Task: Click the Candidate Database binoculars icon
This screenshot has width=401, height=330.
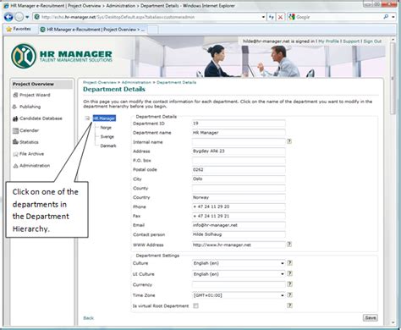Action: (x=15, y=118)
